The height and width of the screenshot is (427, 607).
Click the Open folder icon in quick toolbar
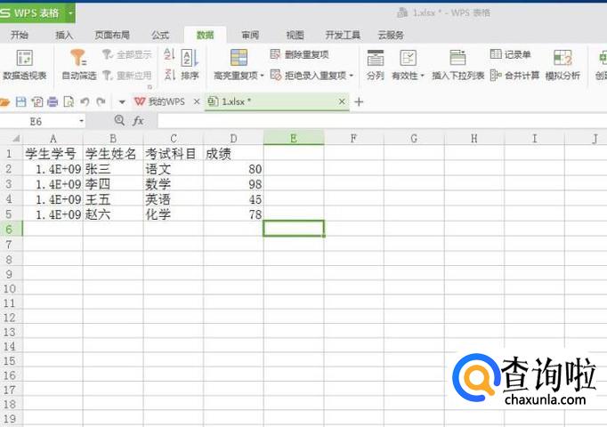click(4, 102)
